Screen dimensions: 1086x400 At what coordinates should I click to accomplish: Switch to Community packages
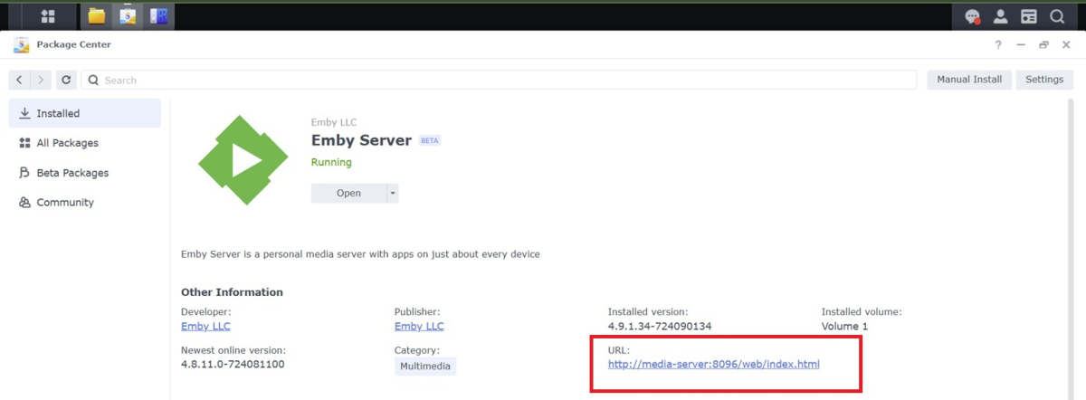point(85,203)
